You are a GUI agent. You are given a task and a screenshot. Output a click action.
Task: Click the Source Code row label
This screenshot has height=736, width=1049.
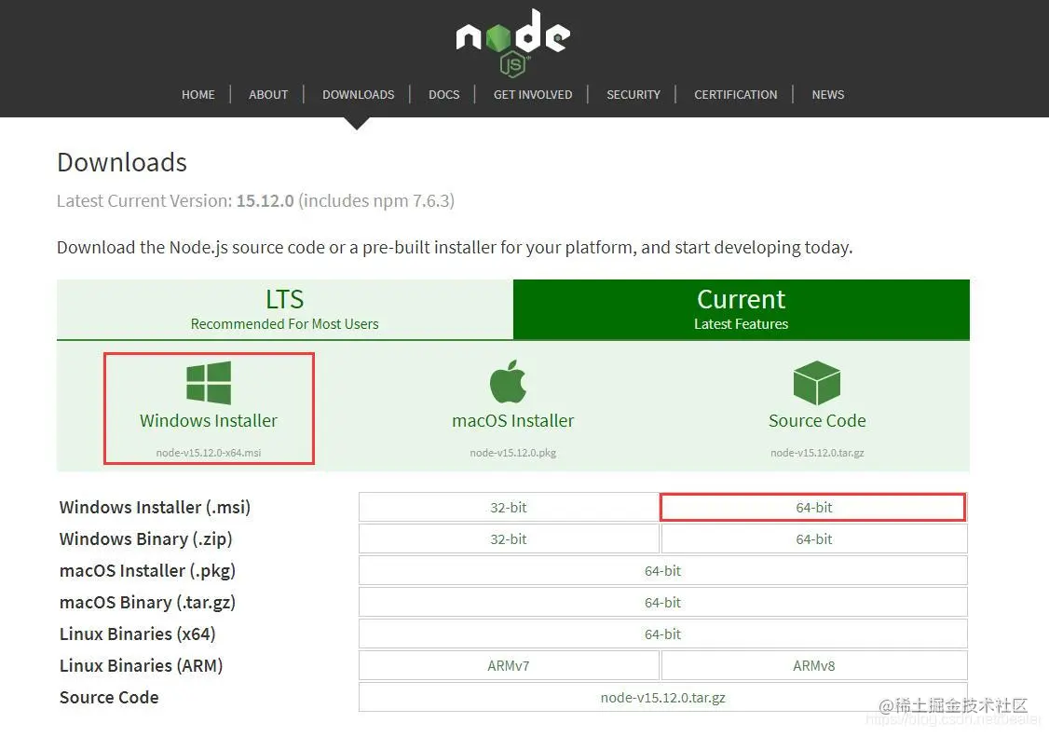(x=109, y=697)
